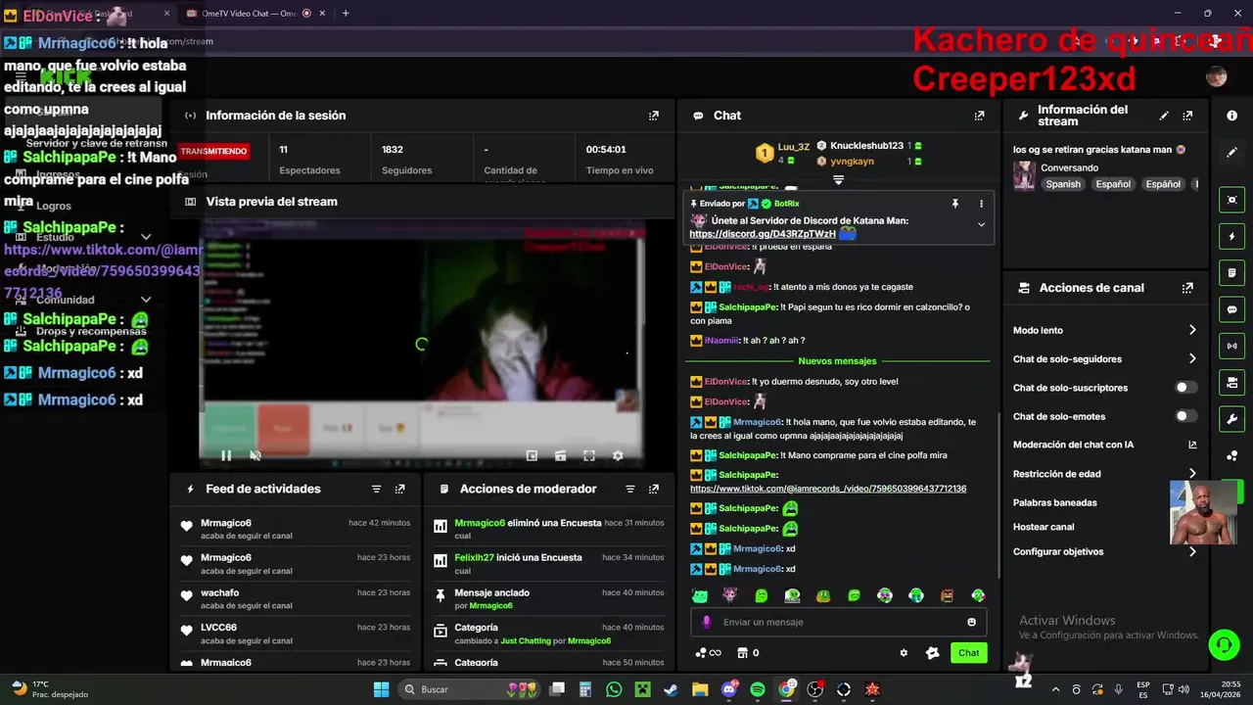Screen dimensions: 1253x705
Task: Click Just Chatting category link
Action: pyautogui.click(x=526, y=641)
